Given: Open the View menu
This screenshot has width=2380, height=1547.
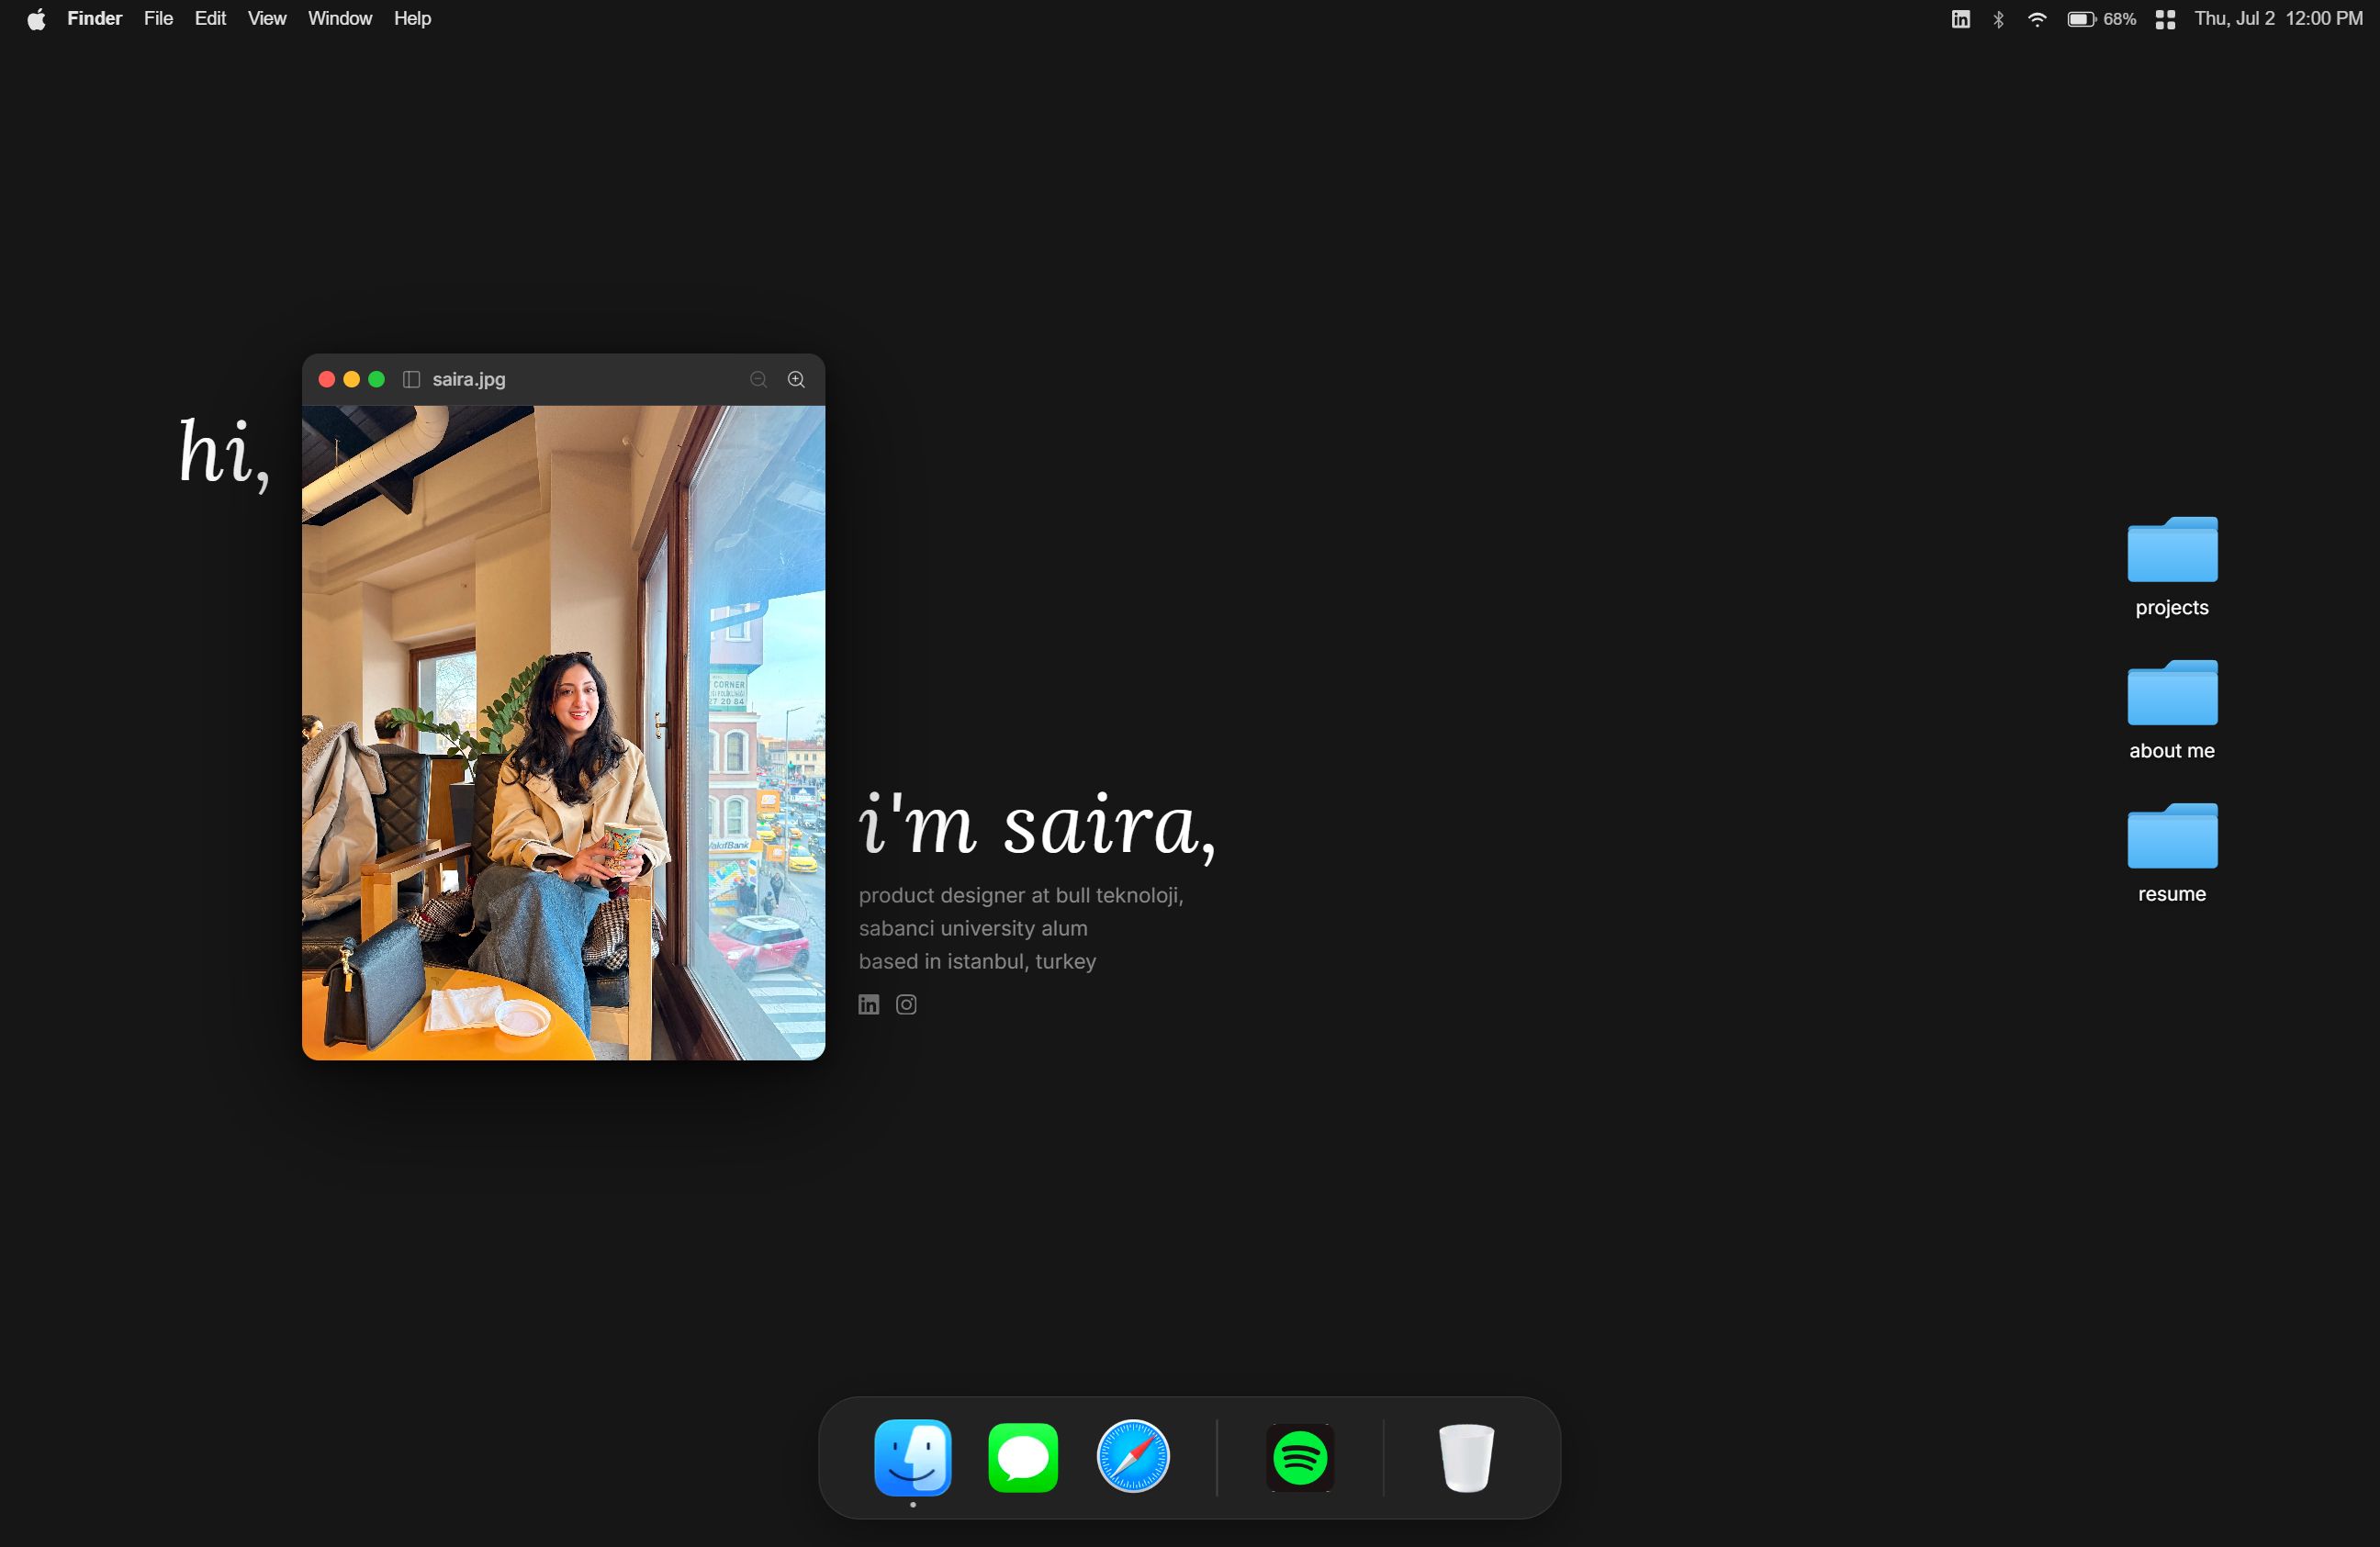Looking at the screenshot, I should [267, 19].
